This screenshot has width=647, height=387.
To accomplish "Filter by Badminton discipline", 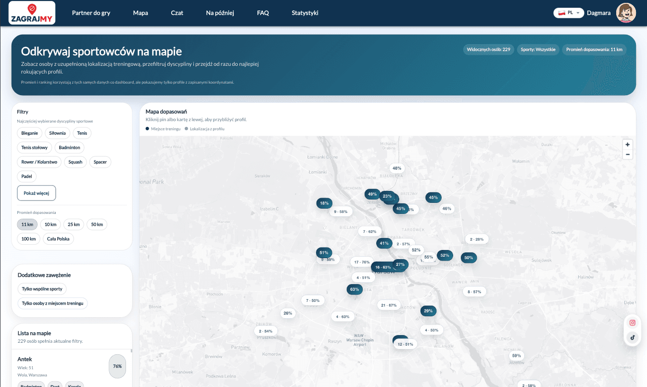I will click(70, 148).
